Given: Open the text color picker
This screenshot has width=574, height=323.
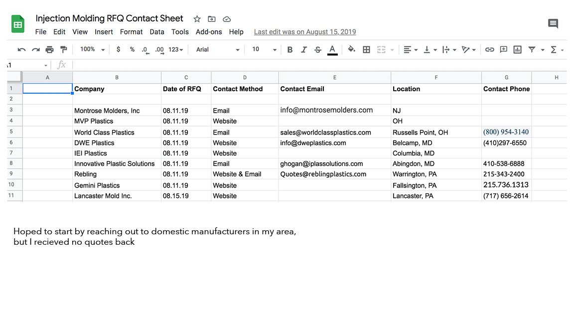Looking at the screenshot, I should coord(332,50).
